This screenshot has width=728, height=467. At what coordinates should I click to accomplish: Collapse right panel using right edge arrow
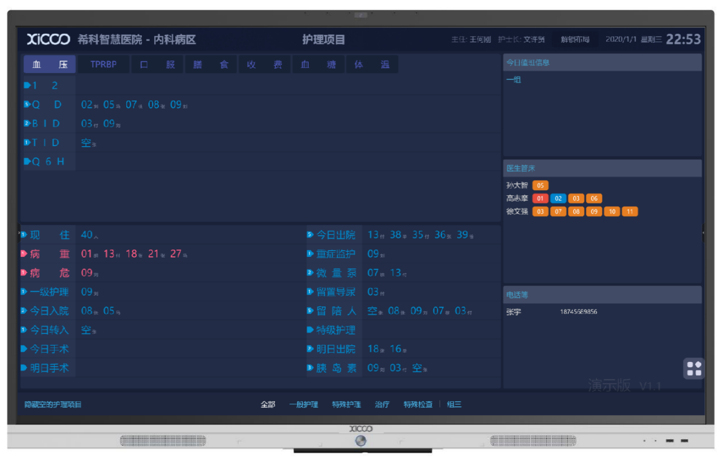click(702, 233)
